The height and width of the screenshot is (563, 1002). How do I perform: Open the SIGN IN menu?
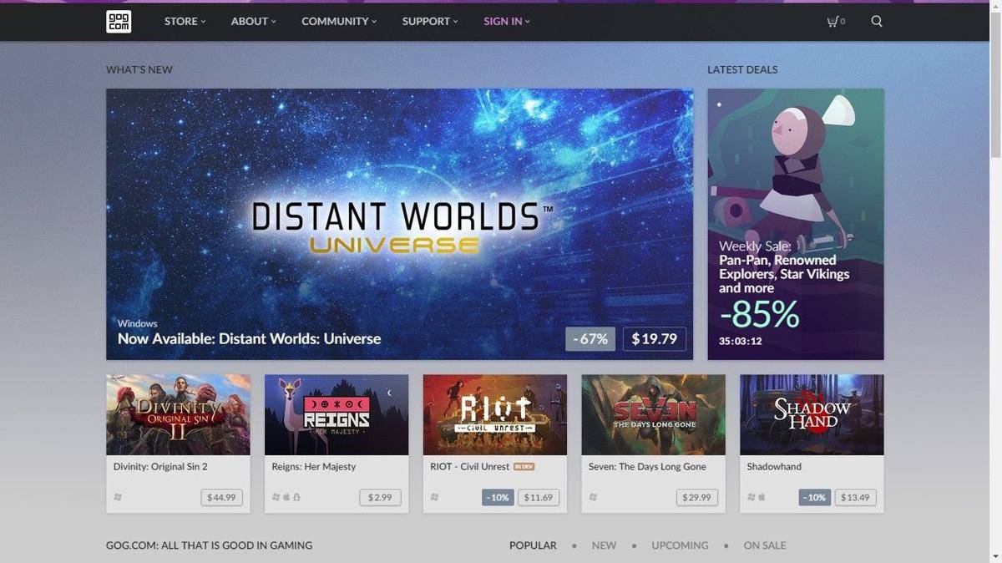[507, 21]
